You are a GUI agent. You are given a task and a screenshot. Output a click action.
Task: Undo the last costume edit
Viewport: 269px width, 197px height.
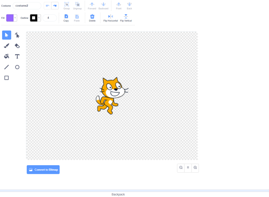pyautogui.click(x=47, y=5)
